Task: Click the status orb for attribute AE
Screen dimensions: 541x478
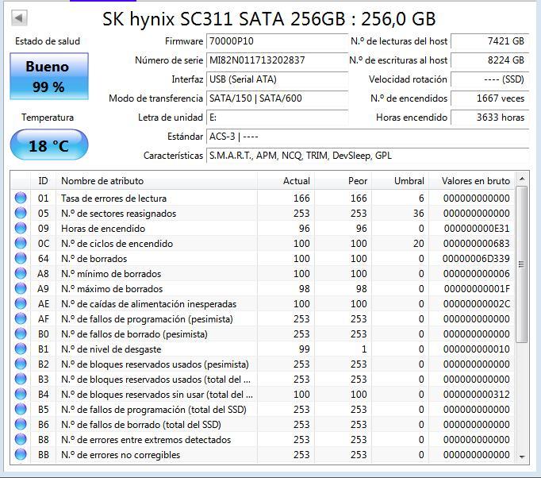Action: tap(21, 303)
